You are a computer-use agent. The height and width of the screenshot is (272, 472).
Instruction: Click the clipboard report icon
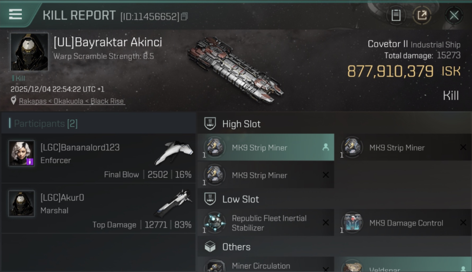point(396,15)
